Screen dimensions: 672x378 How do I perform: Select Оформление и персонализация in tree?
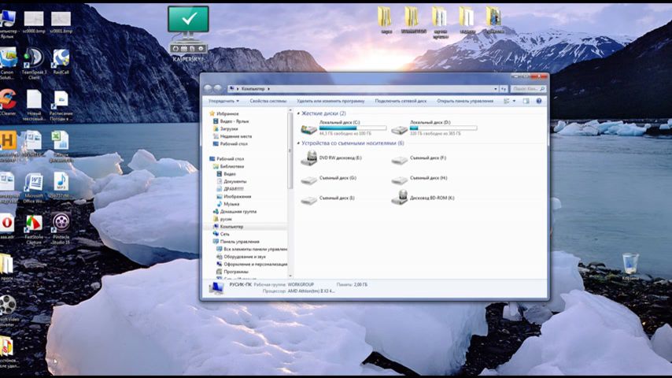coord(255,265)
